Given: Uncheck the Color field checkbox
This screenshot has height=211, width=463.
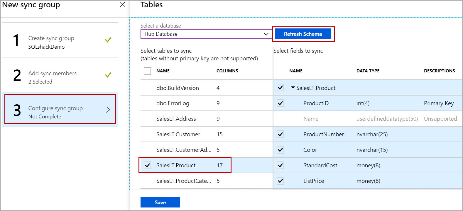Looking at the screenshot, I should pyautogui.click(x=280, y=150).
